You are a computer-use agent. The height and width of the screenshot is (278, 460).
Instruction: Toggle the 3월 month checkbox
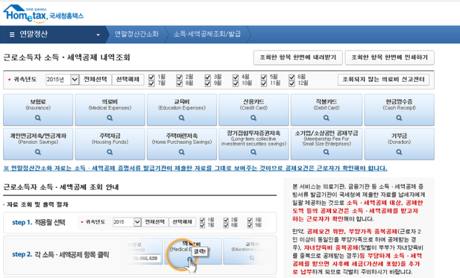[207, 77]
